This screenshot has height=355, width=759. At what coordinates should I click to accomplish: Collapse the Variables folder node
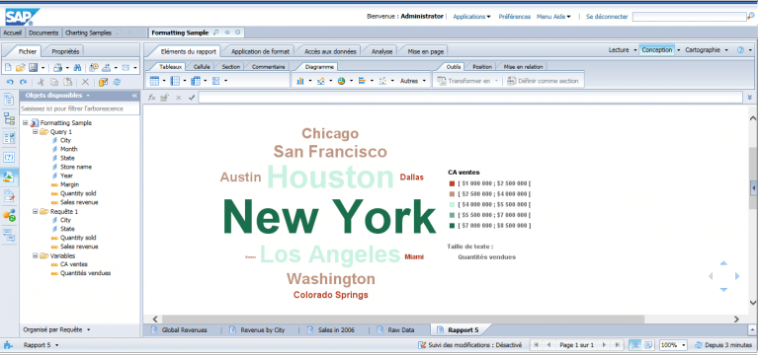(x=36, y=256)
